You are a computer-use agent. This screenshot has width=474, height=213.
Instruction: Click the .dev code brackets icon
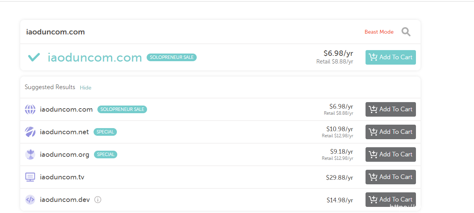pos(30,200)
